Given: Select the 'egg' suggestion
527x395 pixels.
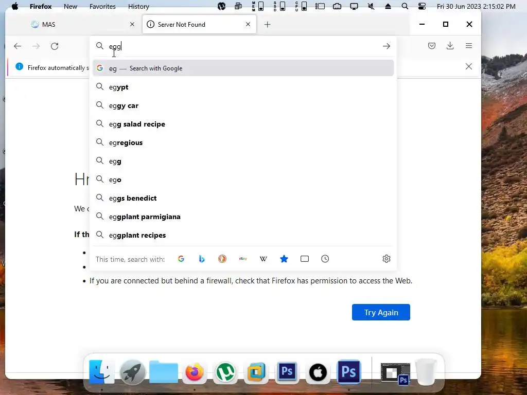Looking at the screenshot, I should coord(243,161).
